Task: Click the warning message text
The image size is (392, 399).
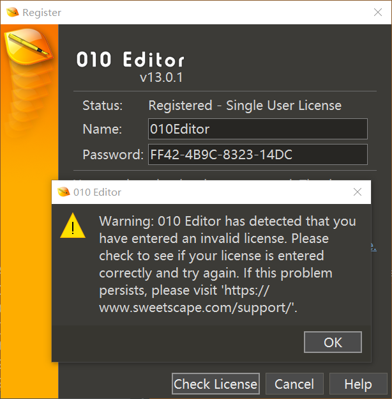Action: (227, 264)
